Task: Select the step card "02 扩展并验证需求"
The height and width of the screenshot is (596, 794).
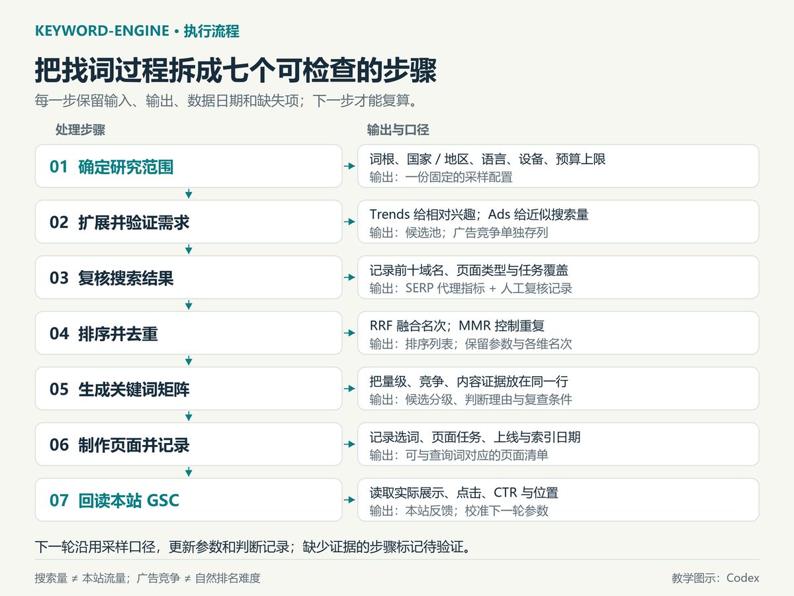Action: pyautogui.click(x=189, y=222)
